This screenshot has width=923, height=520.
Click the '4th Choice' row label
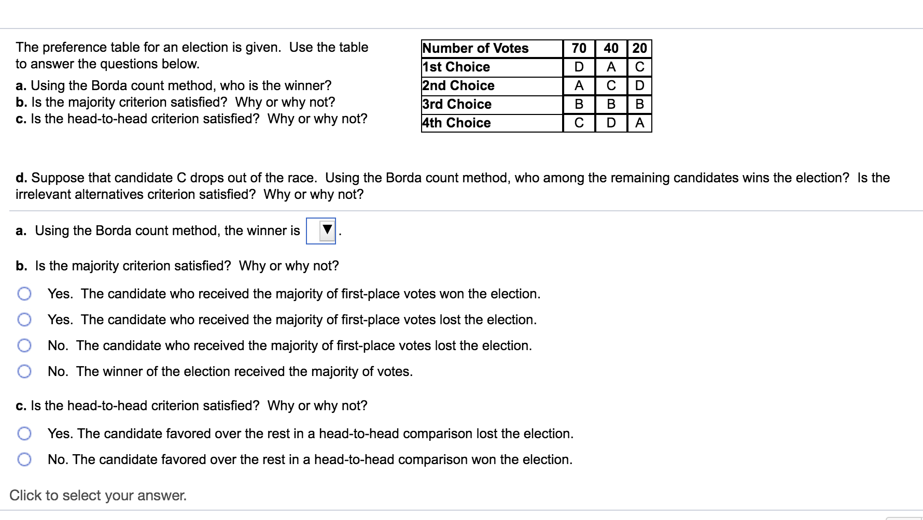[456, 123]
